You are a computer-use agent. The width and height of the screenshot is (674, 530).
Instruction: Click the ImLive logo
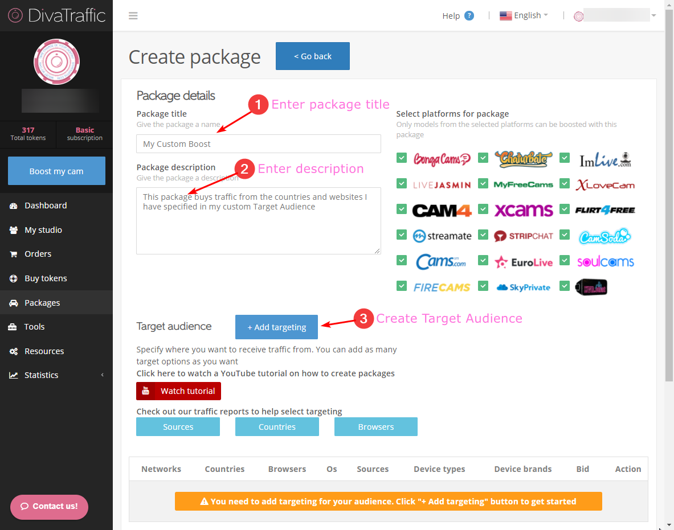605,160
